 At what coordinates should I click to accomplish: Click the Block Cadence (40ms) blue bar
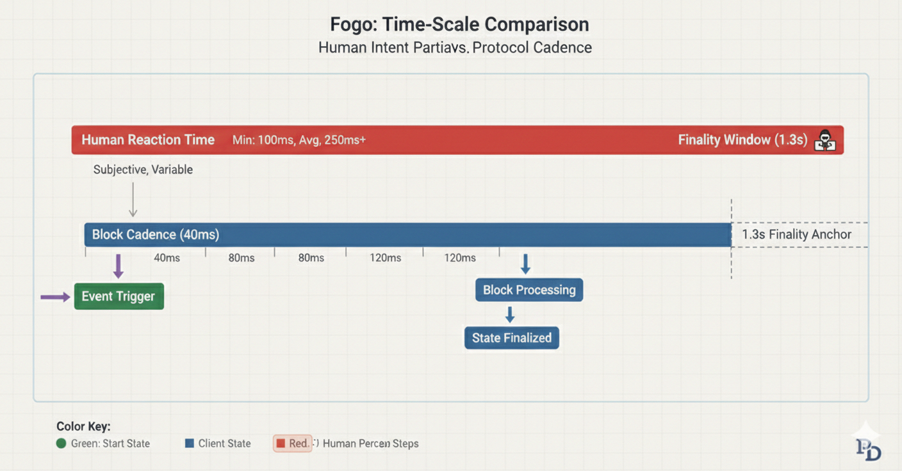tap(407, 235)
